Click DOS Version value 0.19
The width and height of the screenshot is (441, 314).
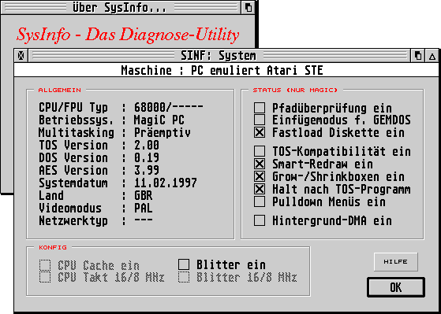click(147, 157)
